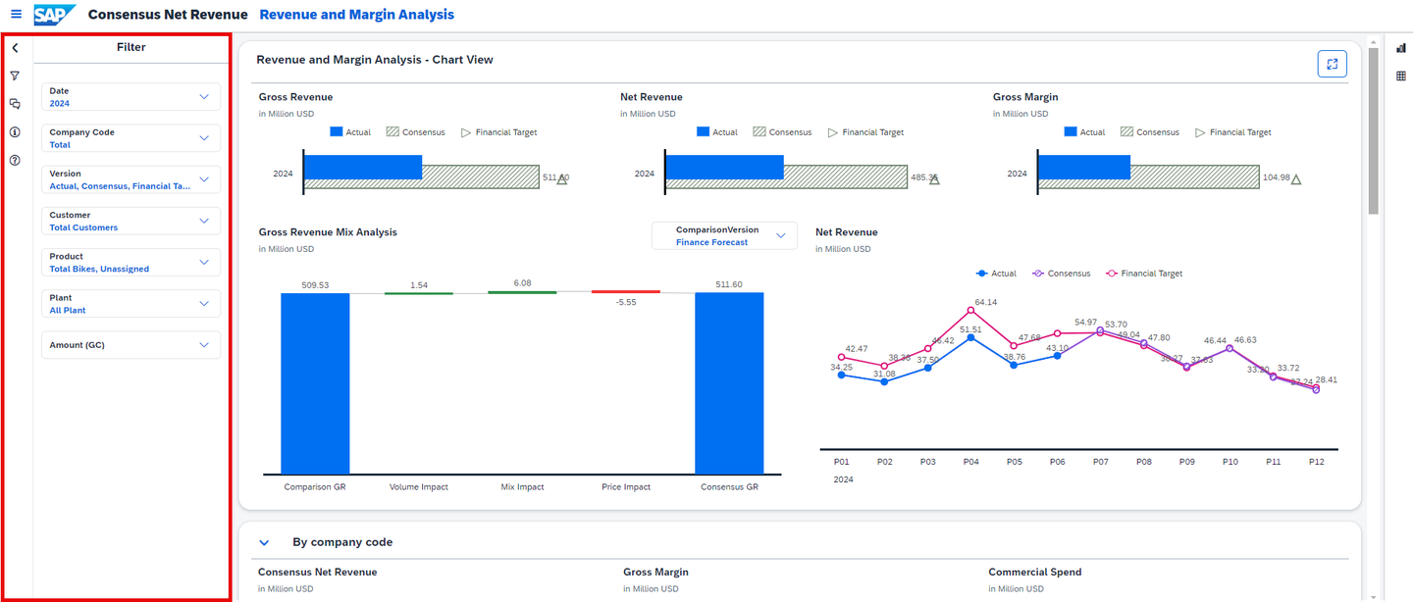Click the Consensus Net Revenue title
The height and width of the screenshot is (602, 1413).
[168, 15]
